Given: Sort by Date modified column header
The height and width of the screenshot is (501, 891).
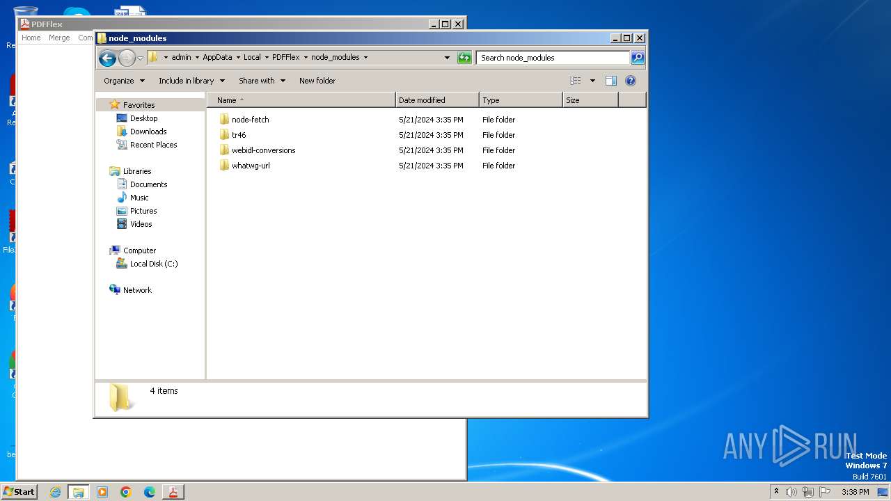Looking at the screenshot, I should [437, 100].
